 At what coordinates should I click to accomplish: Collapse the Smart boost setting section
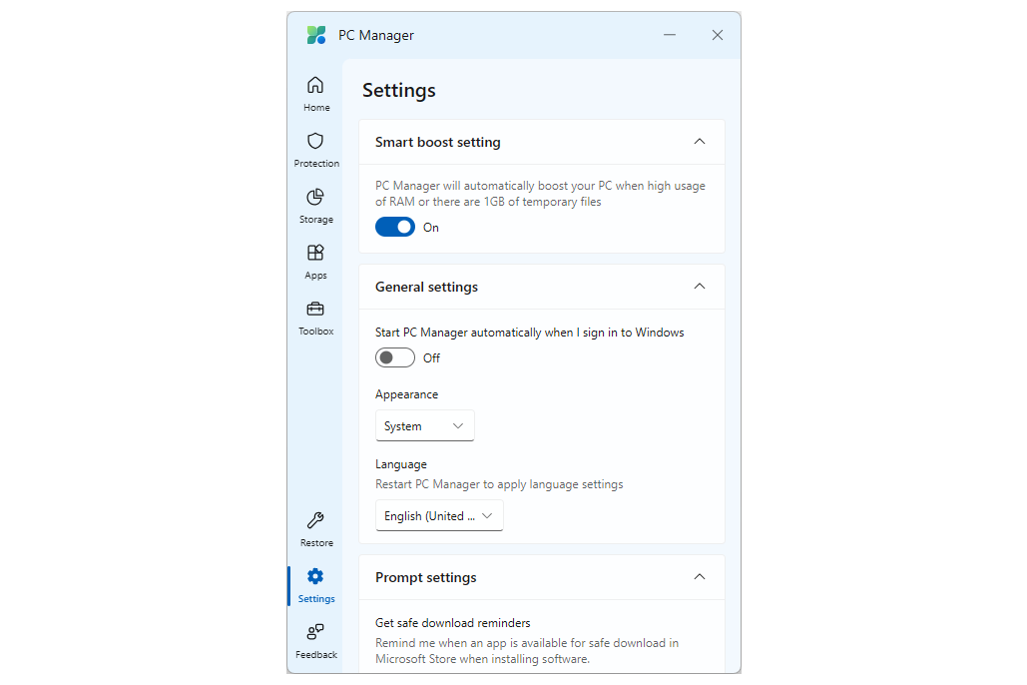[700, 142]
